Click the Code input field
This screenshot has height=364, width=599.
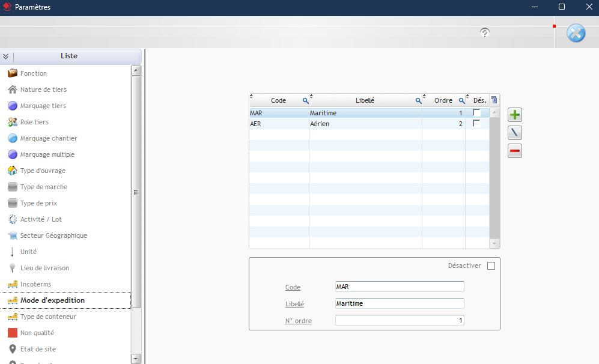tap(399, 287)
